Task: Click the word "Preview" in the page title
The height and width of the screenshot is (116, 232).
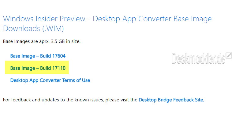Action: point(73,19)
